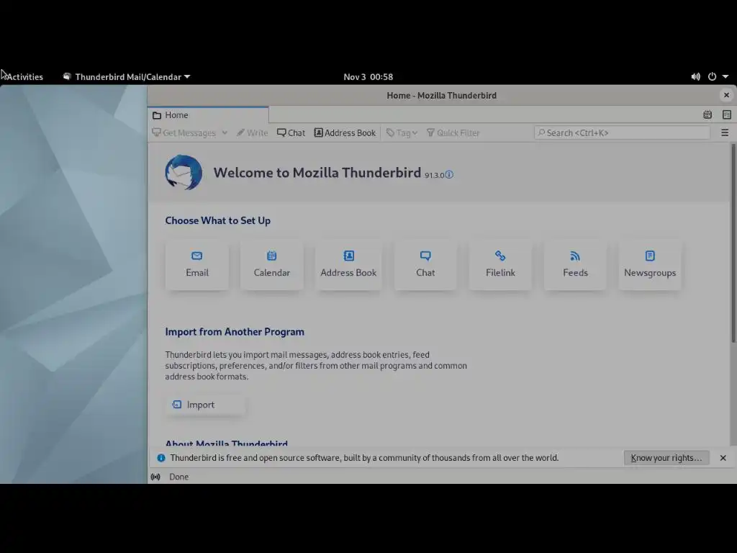Open the Email account setup card
This screenshot has height=553, width=737.
[x=197, y=265]
